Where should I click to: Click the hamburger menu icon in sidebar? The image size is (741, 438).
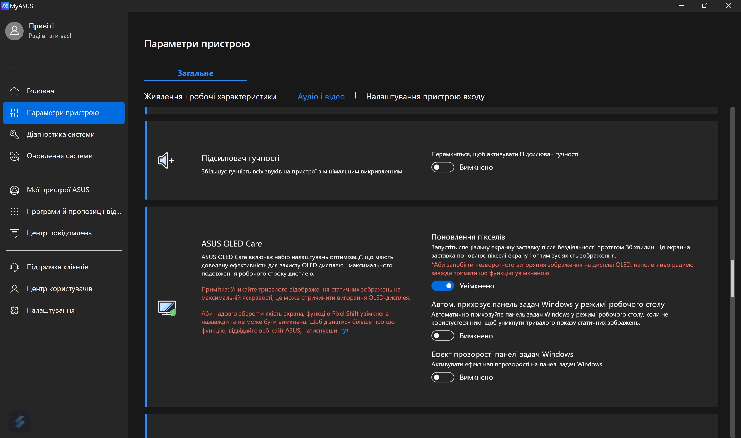point(14,70)
